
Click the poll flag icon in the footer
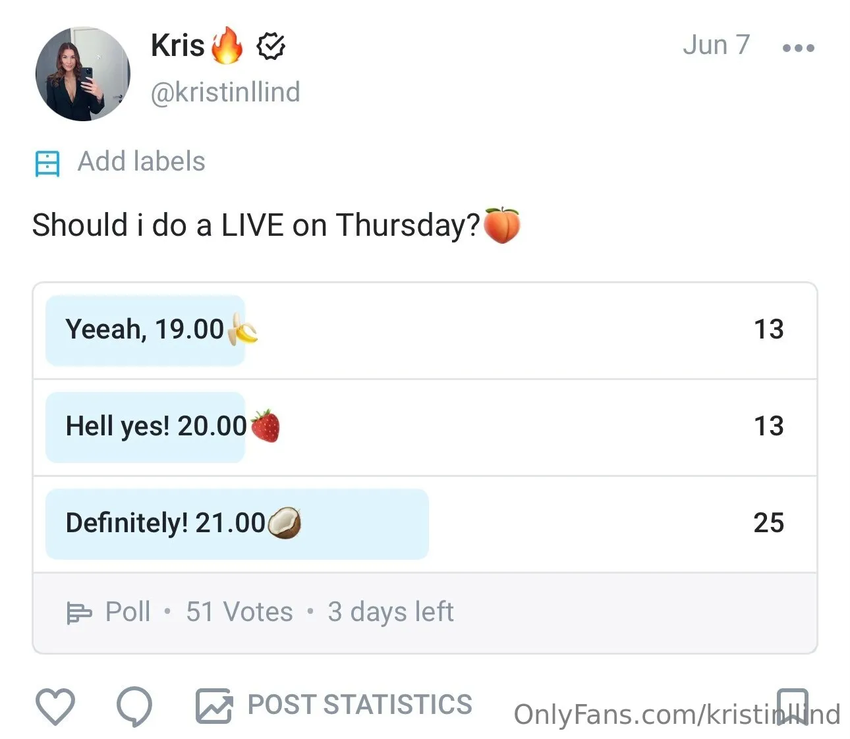[x=80, y=613]
